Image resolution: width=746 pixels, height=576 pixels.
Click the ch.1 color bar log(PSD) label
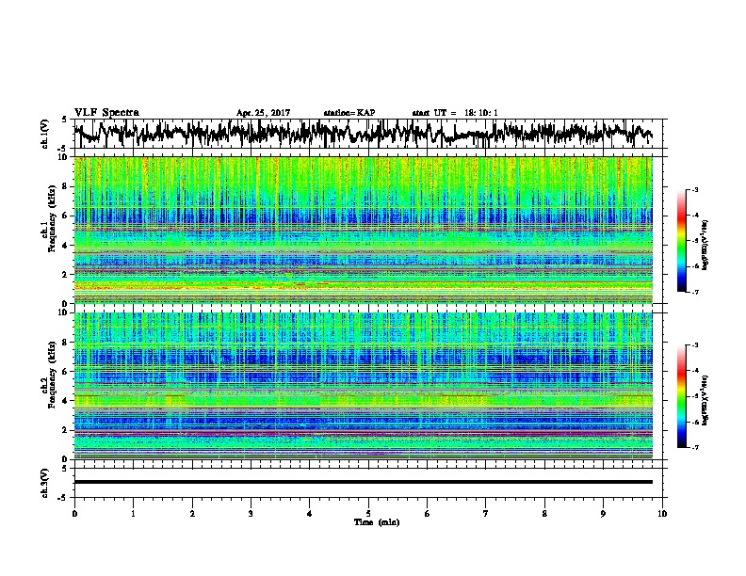click(x=705, y=246)
